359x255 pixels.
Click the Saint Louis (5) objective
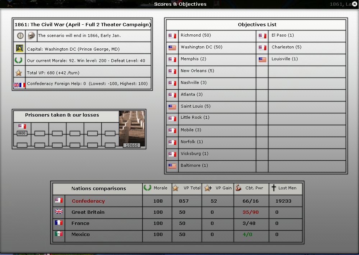tap(195, 106)
